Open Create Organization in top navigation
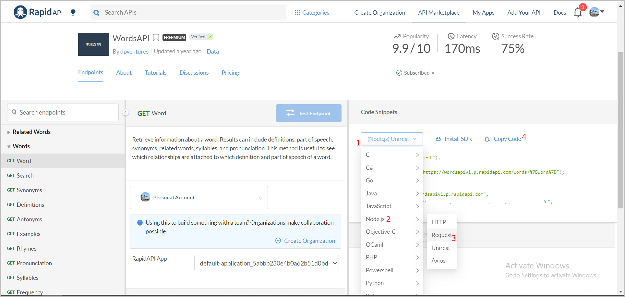 [379, 13]
